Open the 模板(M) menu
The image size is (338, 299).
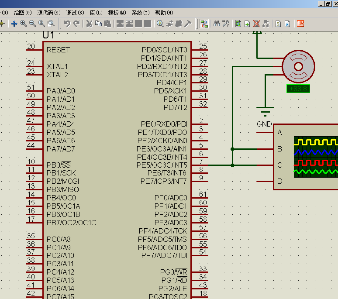point(117,13)
